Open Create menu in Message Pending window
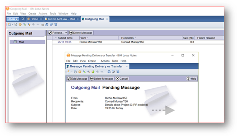This screenshot has width=237, height=136. click(92, 61)
